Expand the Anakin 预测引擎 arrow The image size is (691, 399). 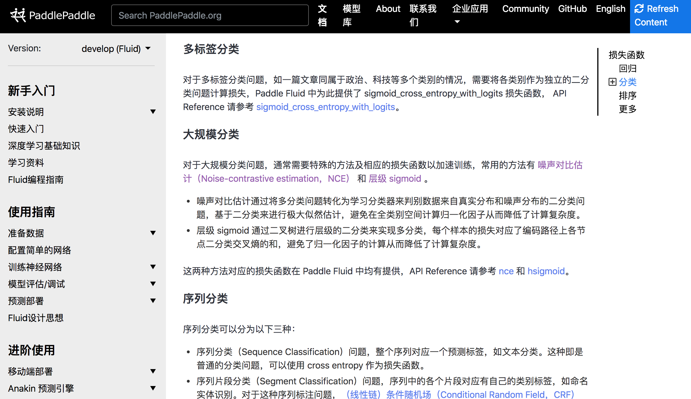click(153, 388)
